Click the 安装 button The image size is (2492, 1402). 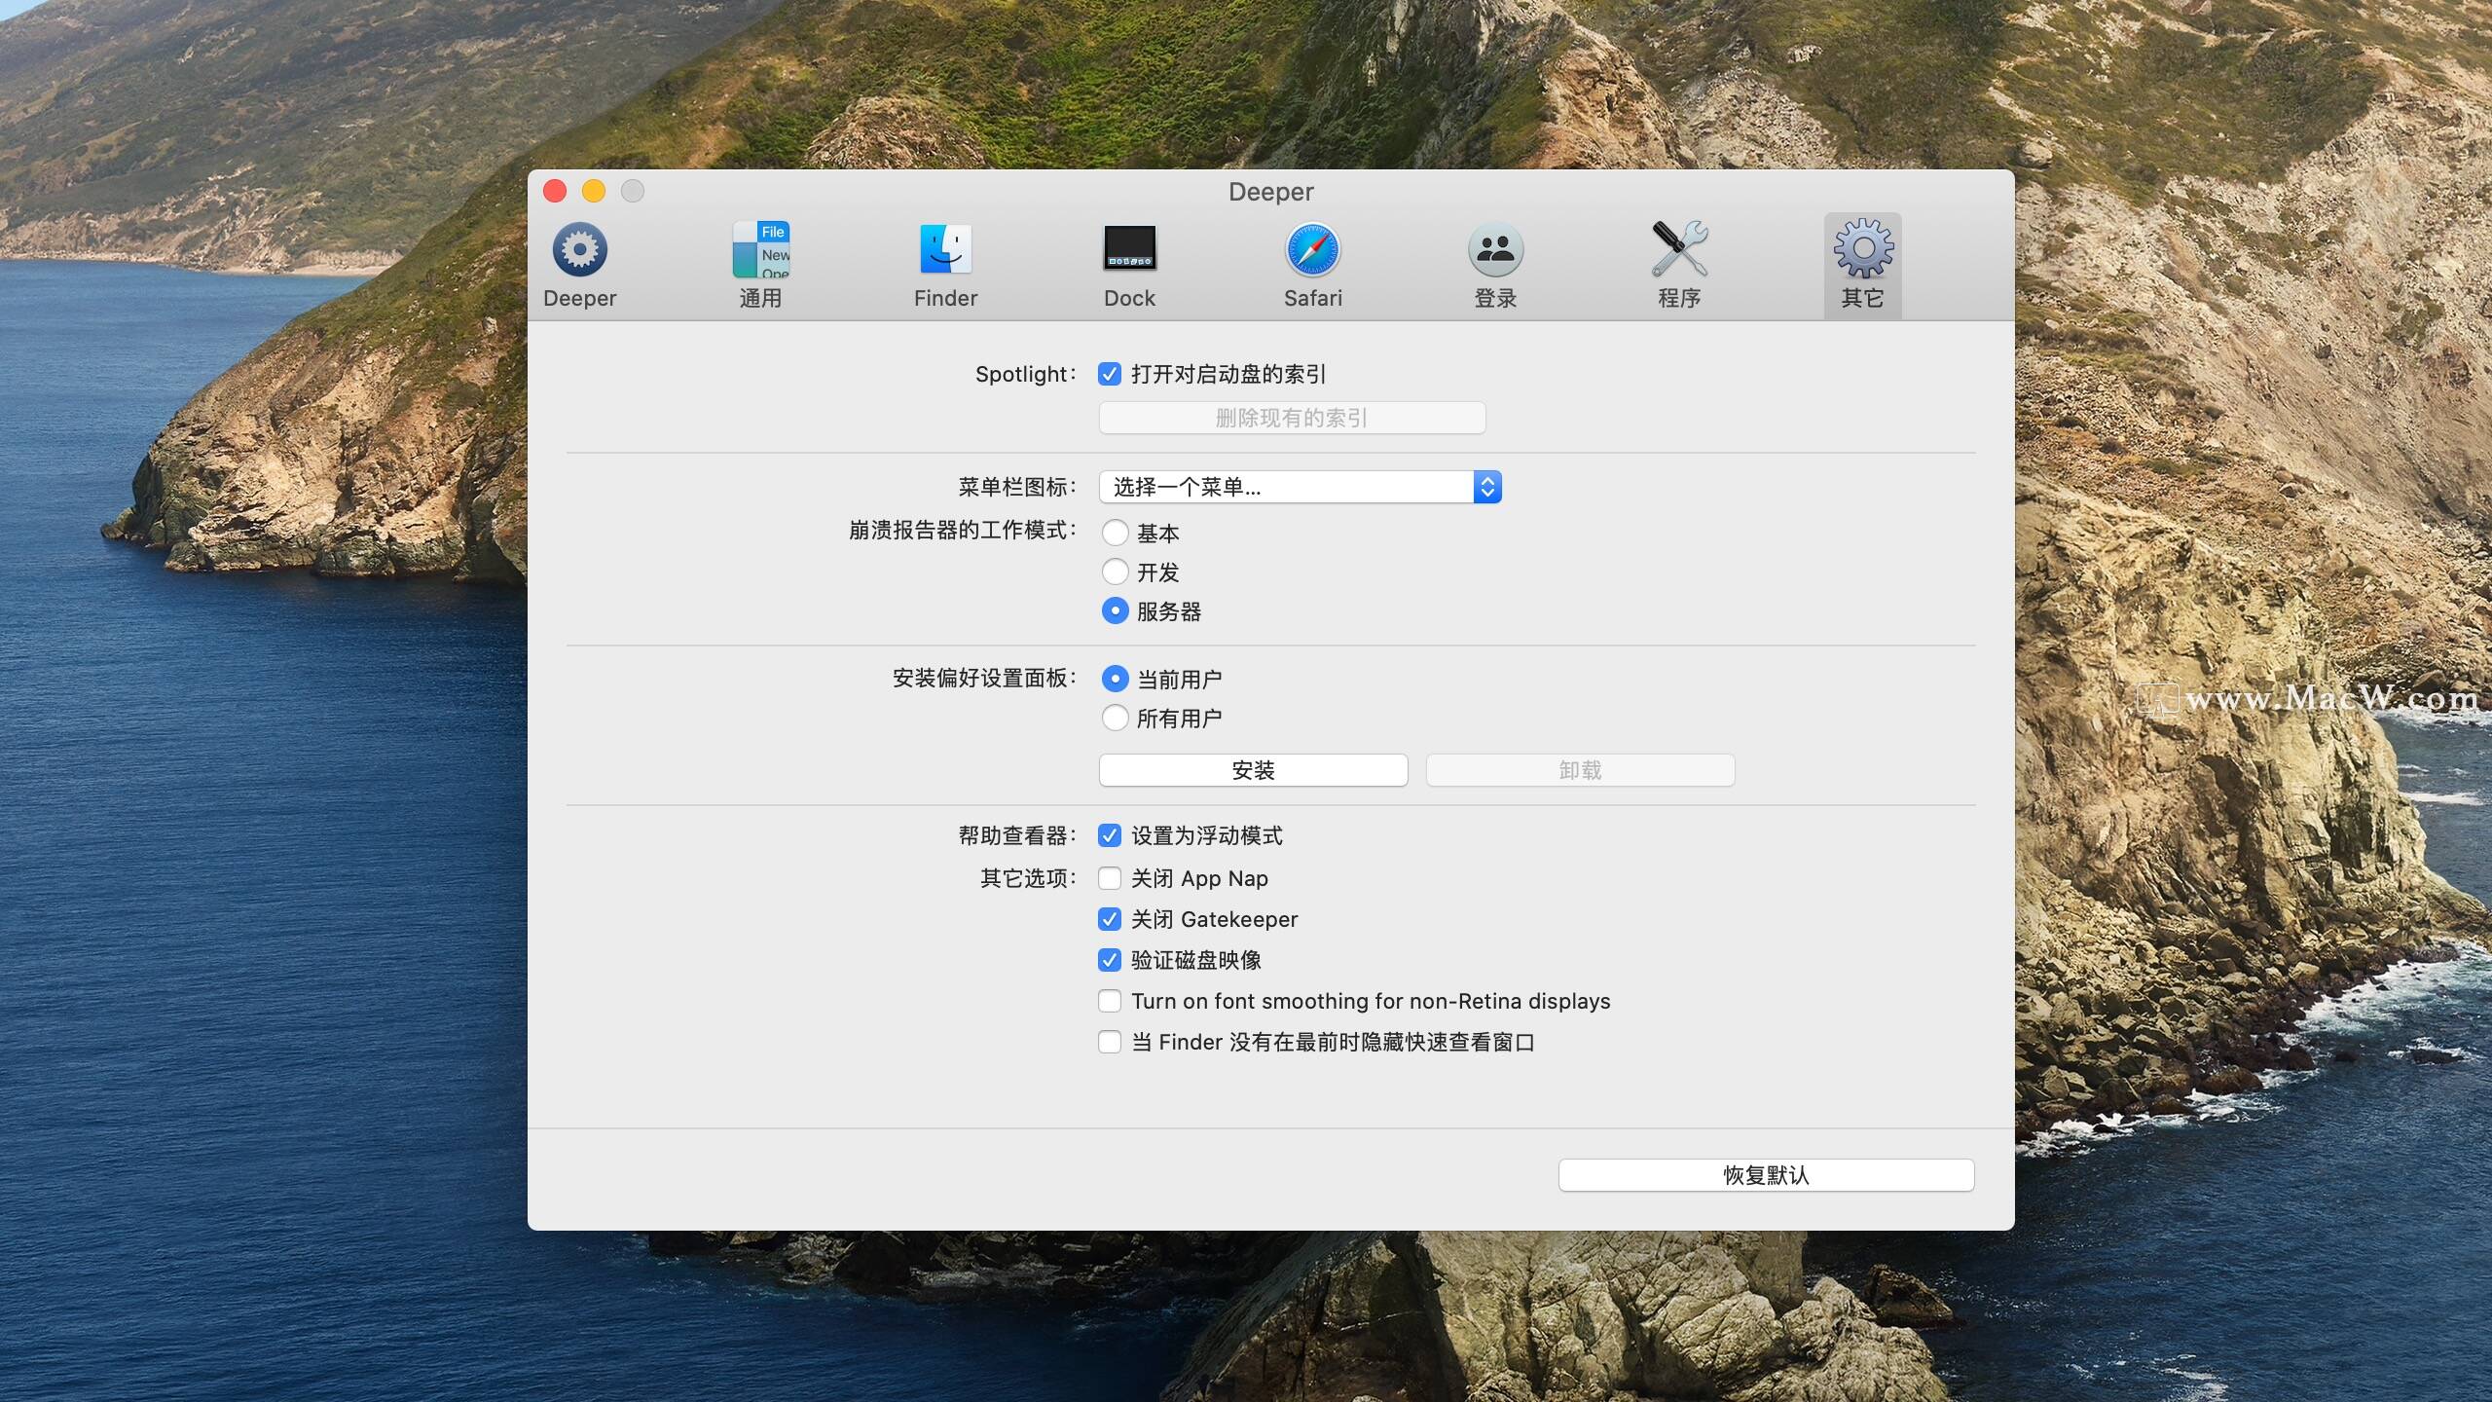1253,770
